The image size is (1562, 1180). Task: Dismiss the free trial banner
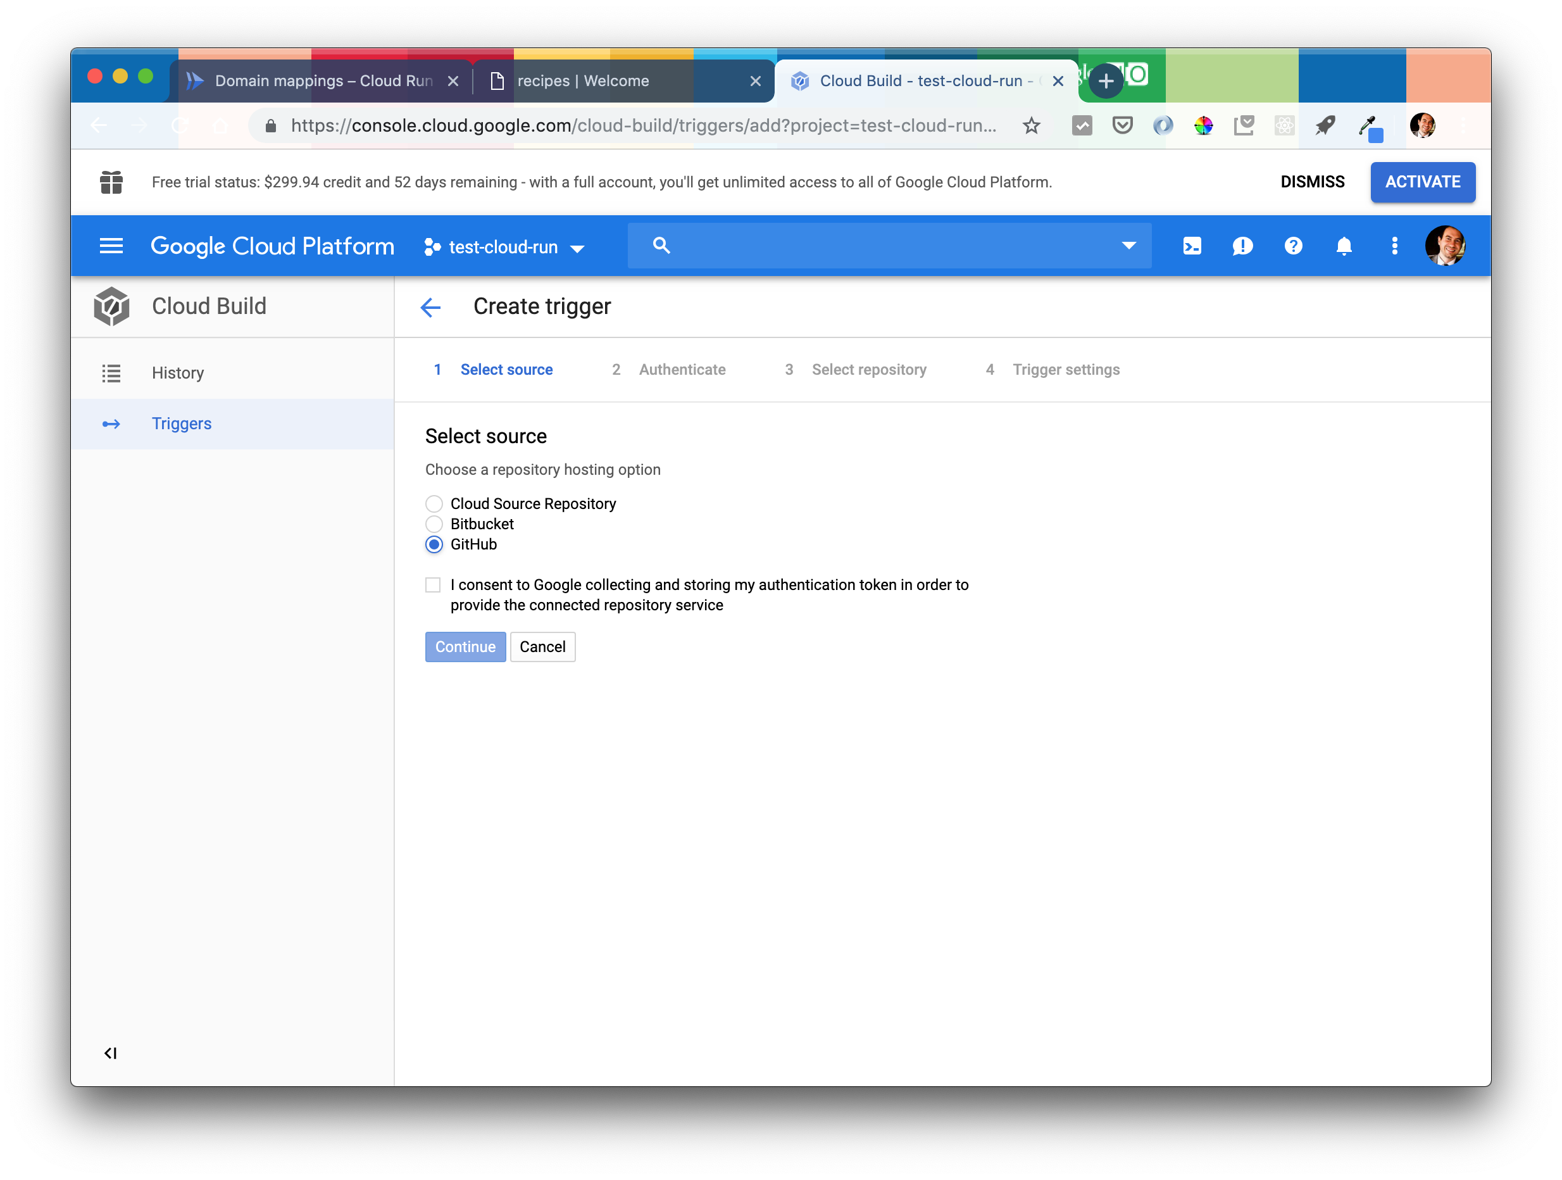pyautogui.click(x=1312, y=182)
